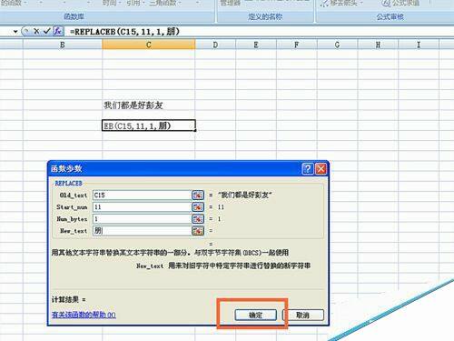Click cell containing 我们都是好彭友

pos(149,105)
